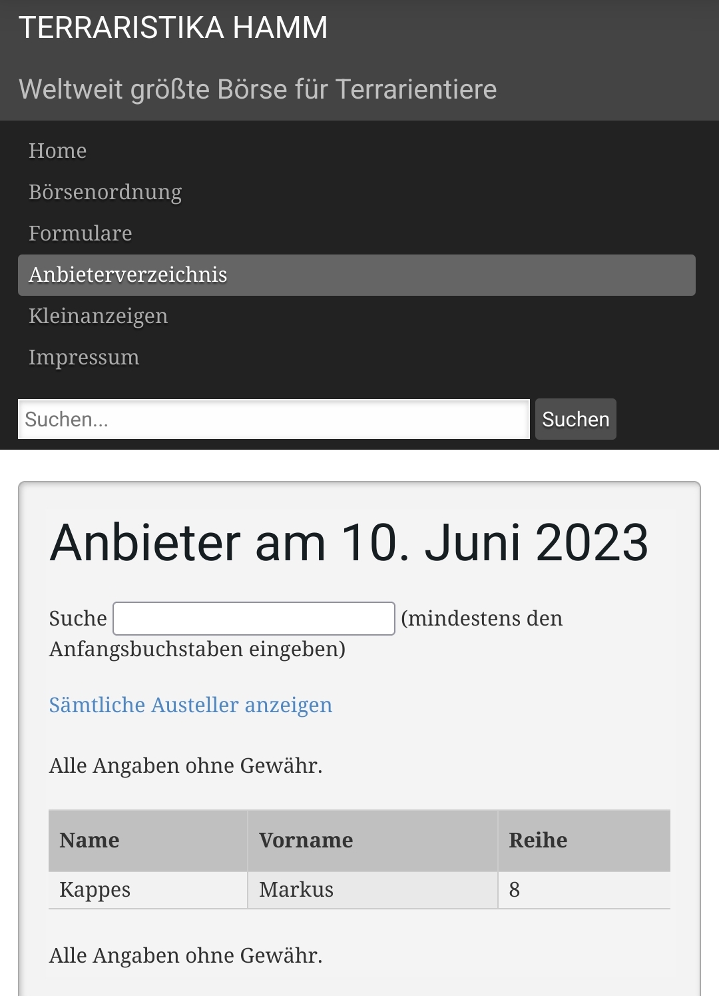Screen dimensions: 719x996
Task: Focus the Suche exhibitor name input
Action: [254, 618]
